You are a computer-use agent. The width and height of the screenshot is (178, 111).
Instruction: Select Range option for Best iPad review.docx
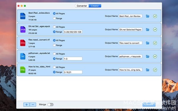pyautogui.click(x=54, y=18)
